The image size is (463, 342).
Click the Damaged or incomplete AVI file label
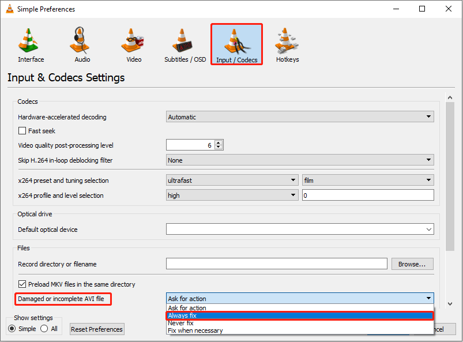point(61,299)
